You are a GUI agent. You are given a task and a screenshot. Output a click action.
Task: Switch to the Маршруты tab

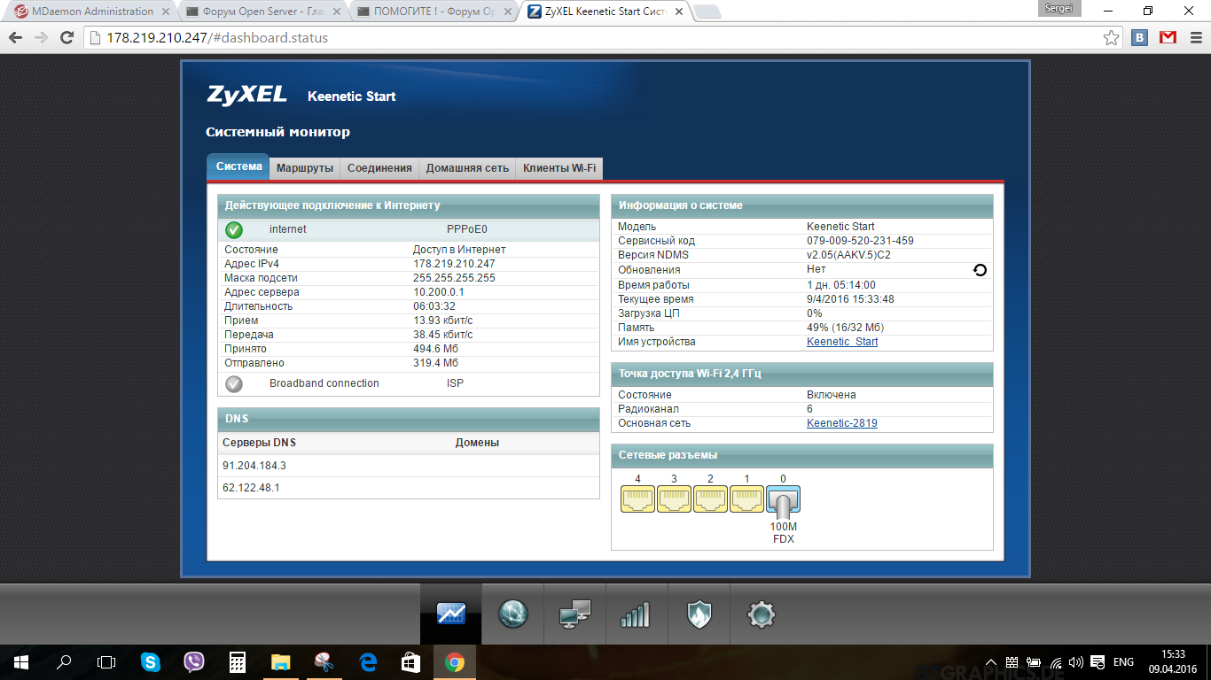305,167
